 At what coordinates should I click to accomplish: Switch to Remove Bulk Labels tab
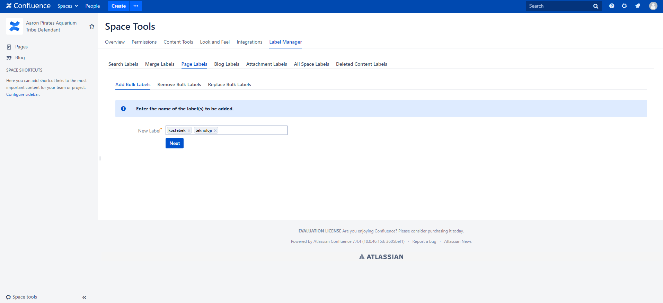pos(179,84)
